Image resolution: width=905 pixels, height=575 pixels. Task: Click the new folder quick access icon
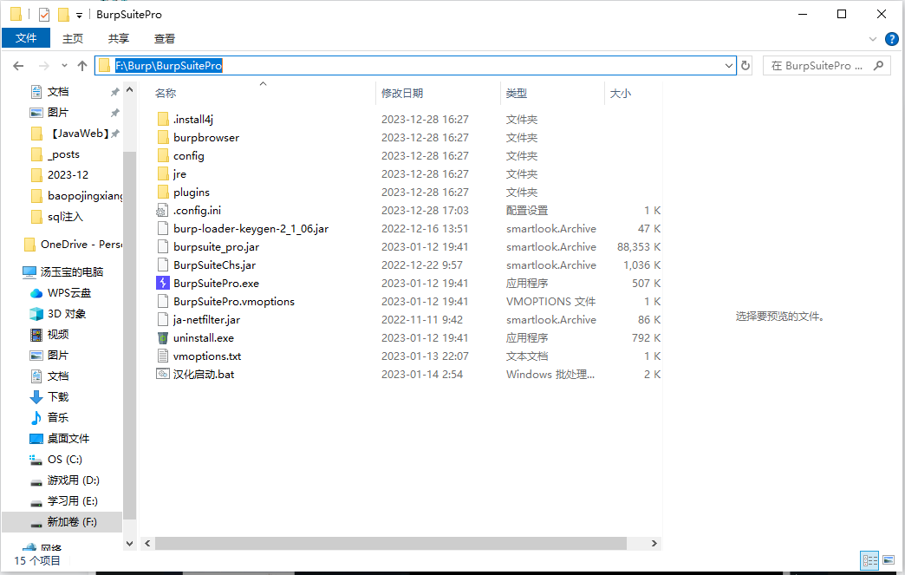[x=63, y=15]
